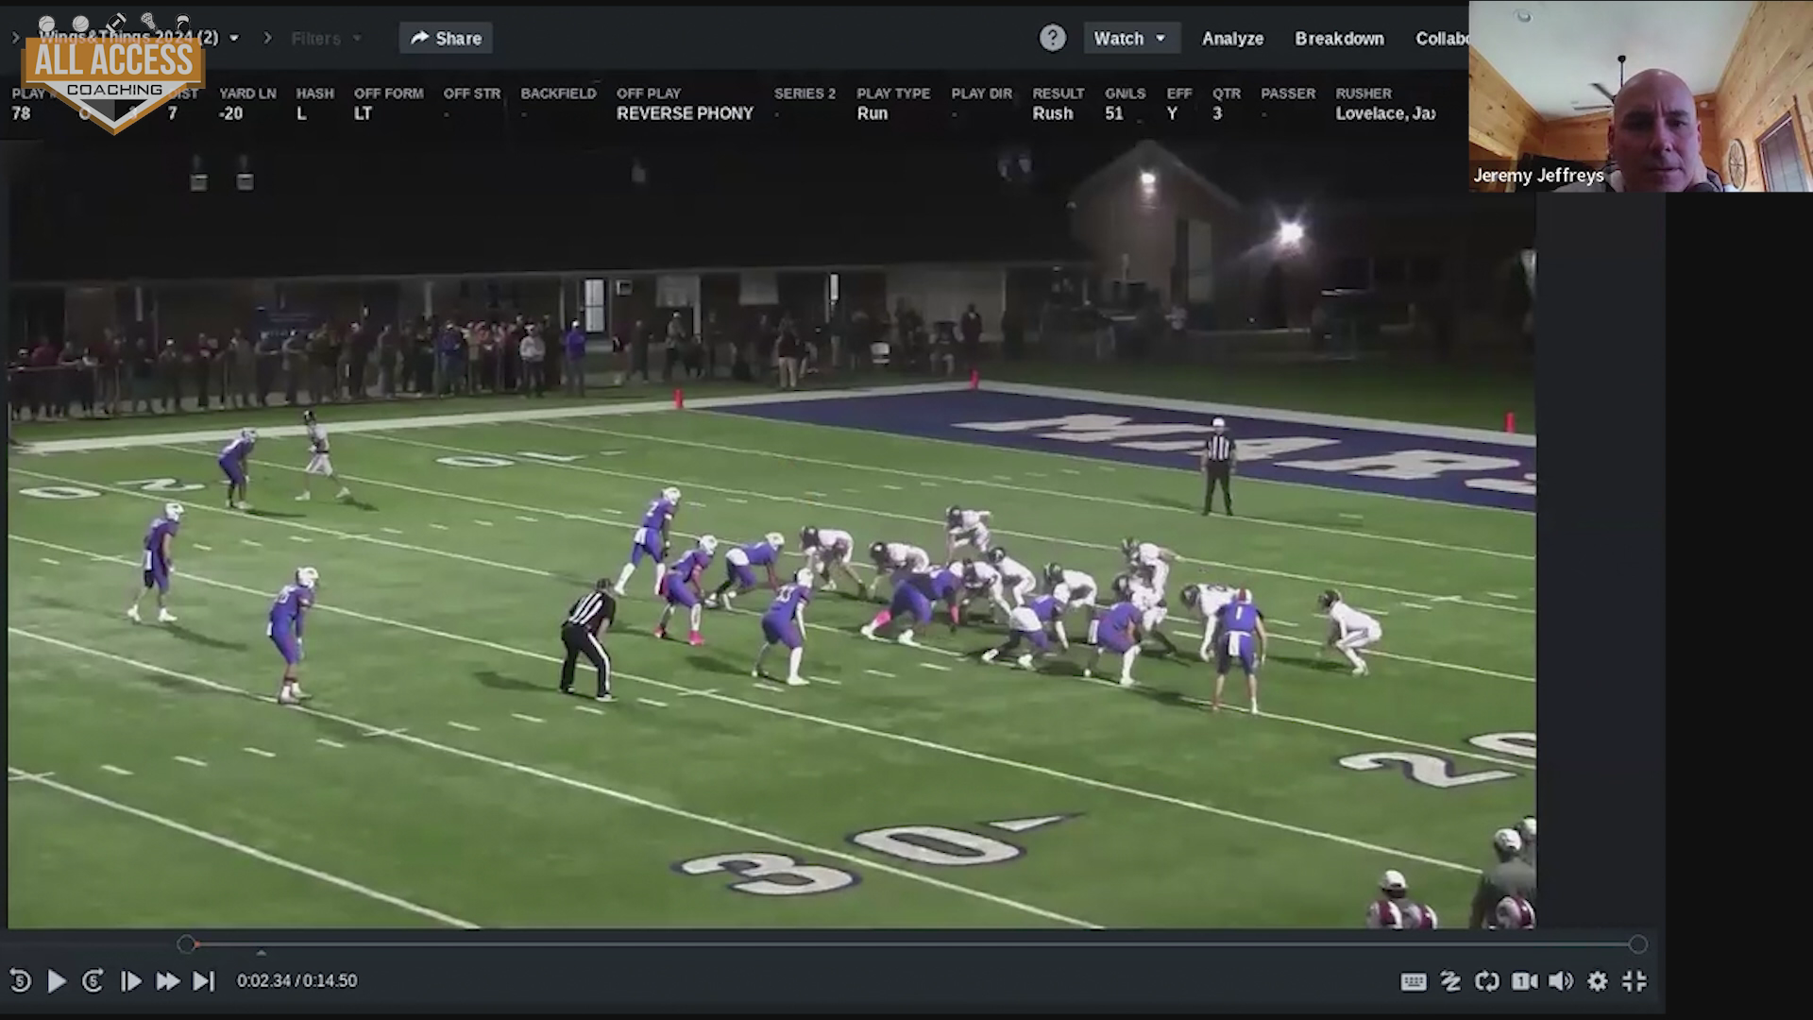
Task: Click the video scrubber playhead handle
Action: (186, 943)
